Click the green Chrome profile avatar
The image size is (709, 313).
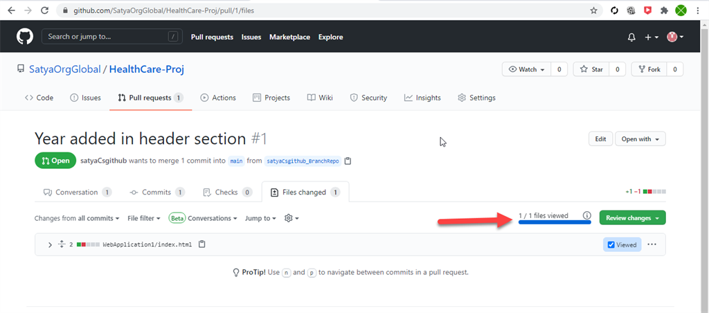coord(681,10)
